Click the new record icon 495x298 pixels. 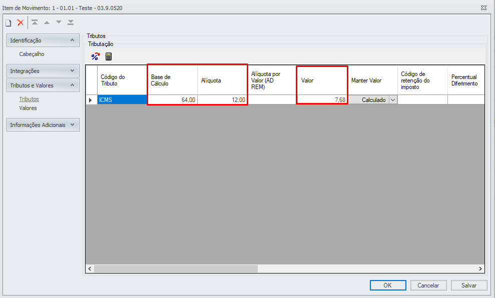[x=9, y=22]
